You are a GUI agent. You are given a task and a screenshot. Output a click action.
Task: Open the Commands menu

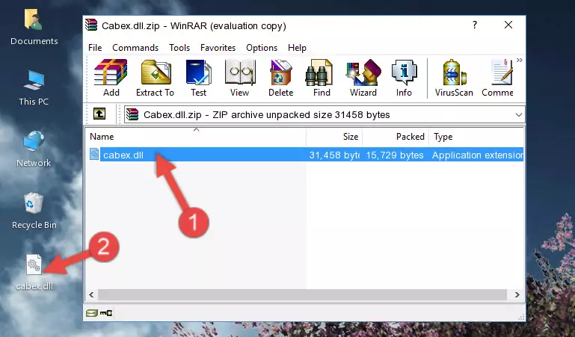tap(135, 48)
